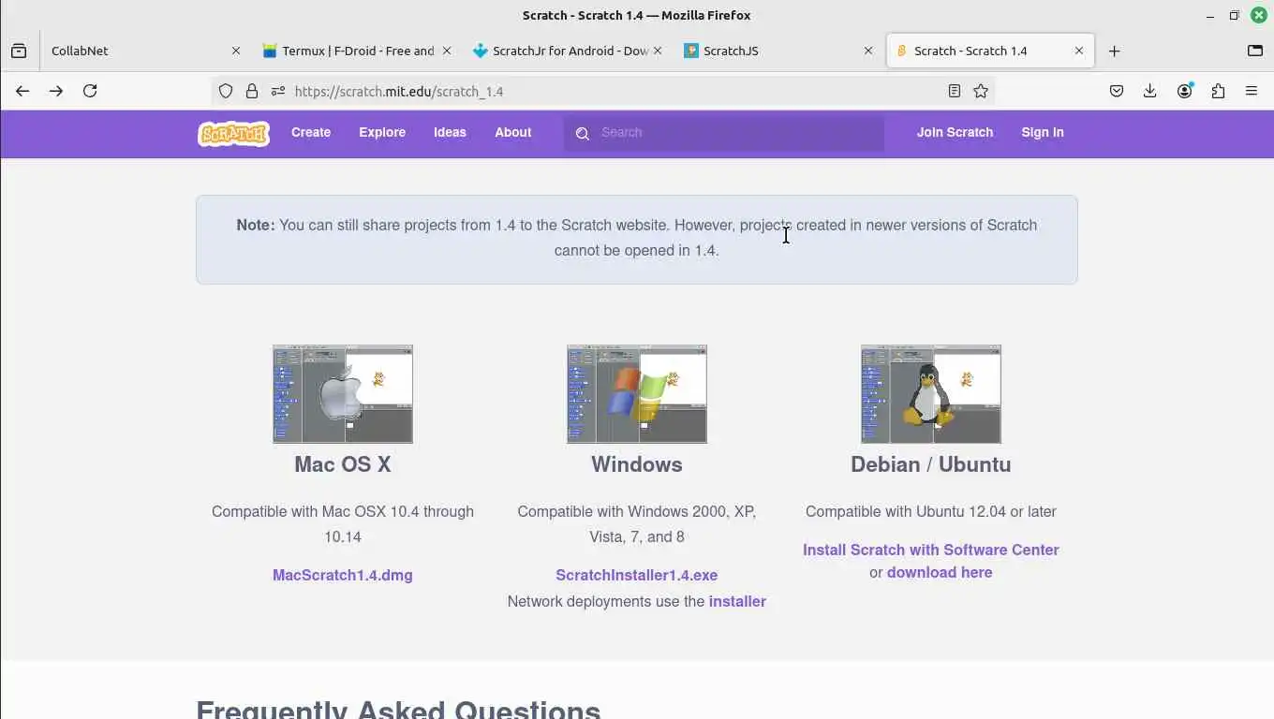The width and height of the screenshot is (1274, 719).
Task: Click Install Scratch with Software Center
Action: (x=931, y=550)
